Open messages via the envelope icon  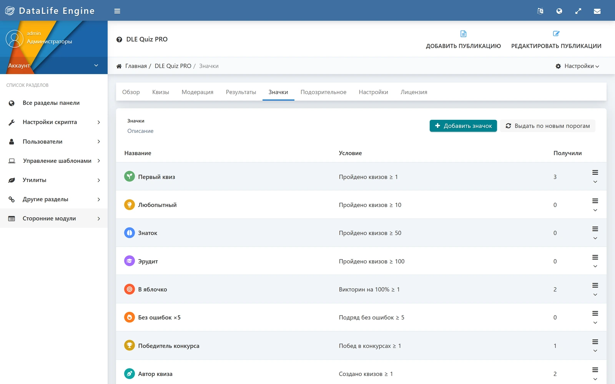tap(597, 11)
